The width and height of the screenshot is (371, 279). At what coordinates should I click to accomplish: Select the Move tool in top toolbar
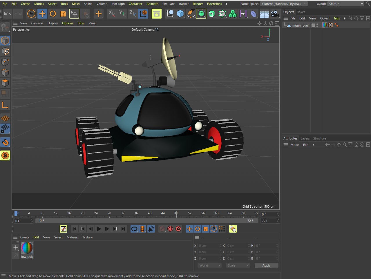42,14
